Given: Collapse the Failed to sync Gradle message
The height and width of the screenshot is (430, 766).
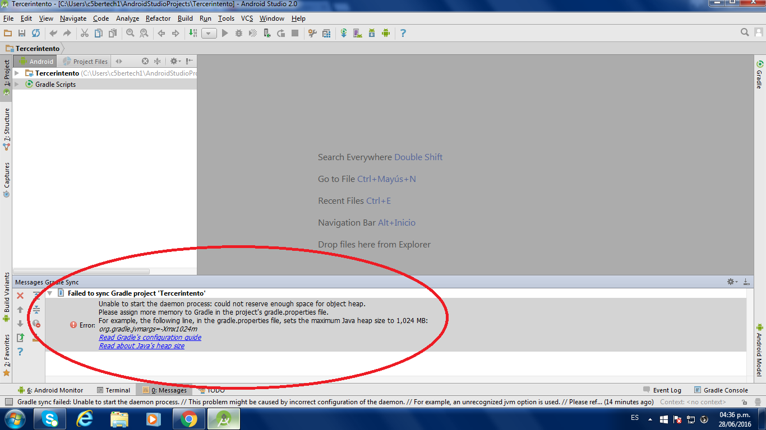Looking at the screenshot, I should [x=50, y=293].
